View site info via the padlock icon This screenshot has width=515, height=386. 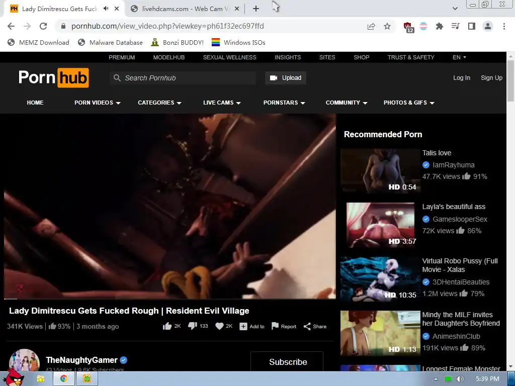(63, 26)
